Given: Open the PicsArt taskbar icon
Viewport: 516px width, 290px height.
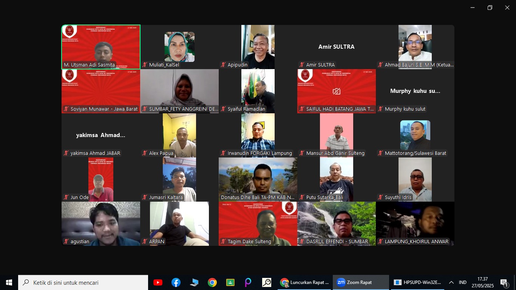Looking at the screenshot, I should click(x=248, y=282).
